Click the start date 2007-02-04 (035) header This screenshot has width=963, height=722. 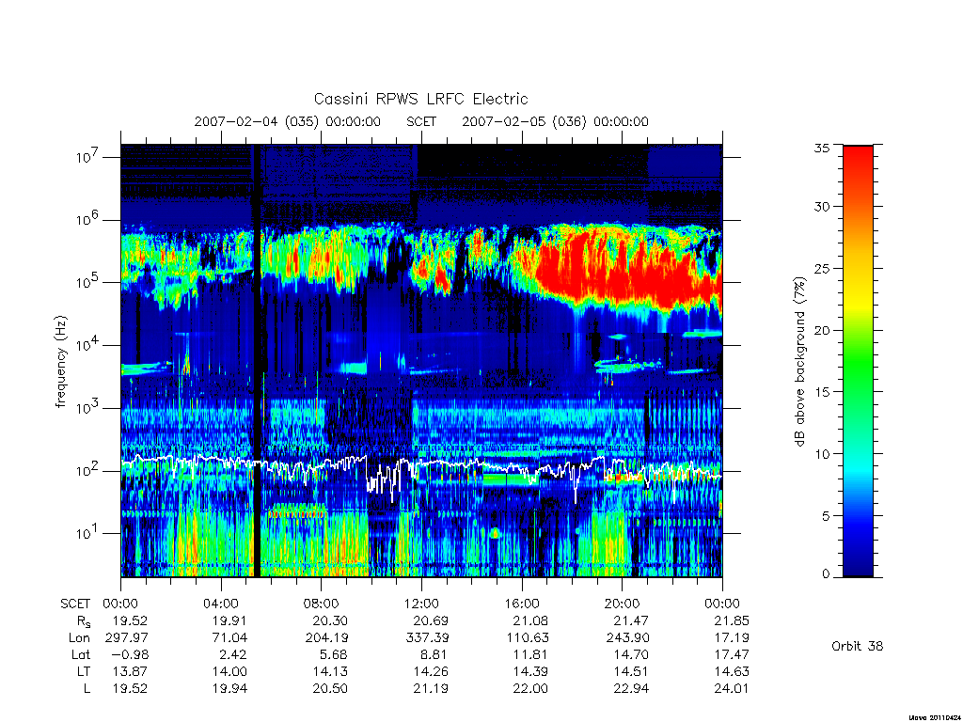coord(288,121)
